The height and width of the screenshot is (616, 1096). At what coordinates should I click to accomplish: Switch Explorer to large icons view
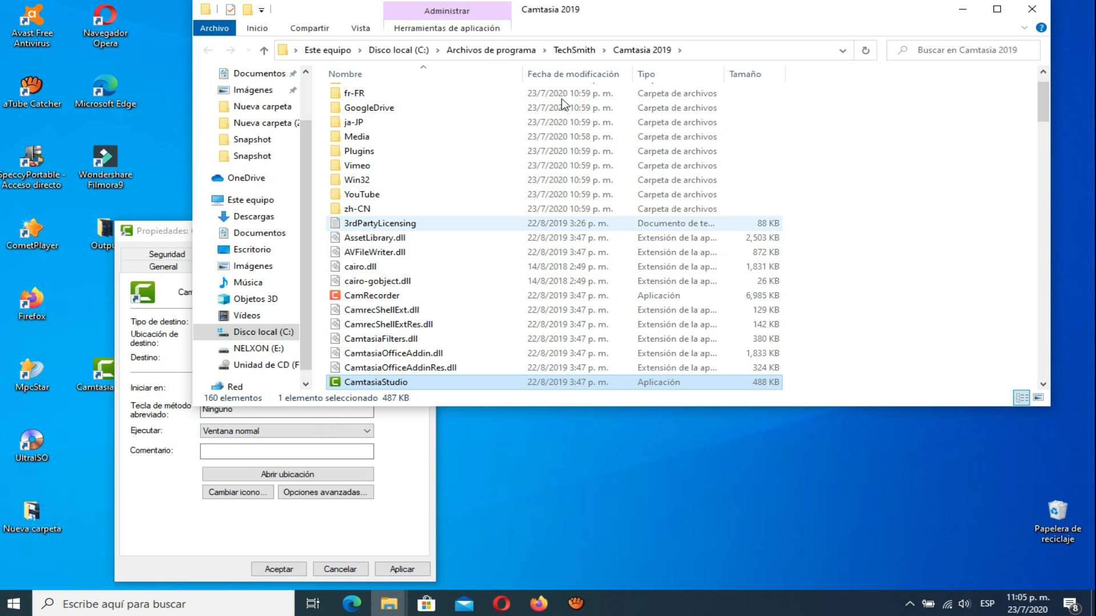(x=1038, y=398)
